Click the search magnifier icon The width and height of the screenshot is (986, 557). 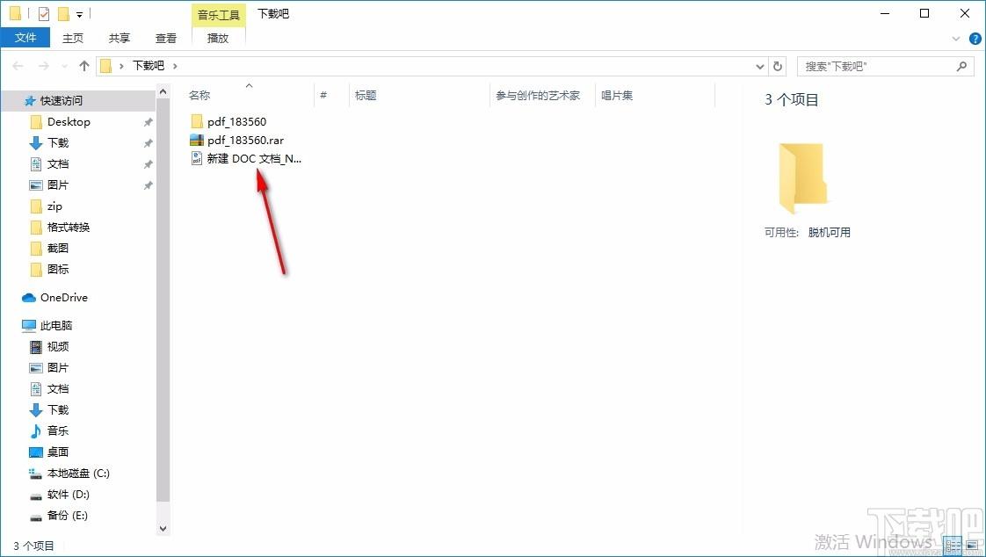pyautogui.click(x=961, y=66)
